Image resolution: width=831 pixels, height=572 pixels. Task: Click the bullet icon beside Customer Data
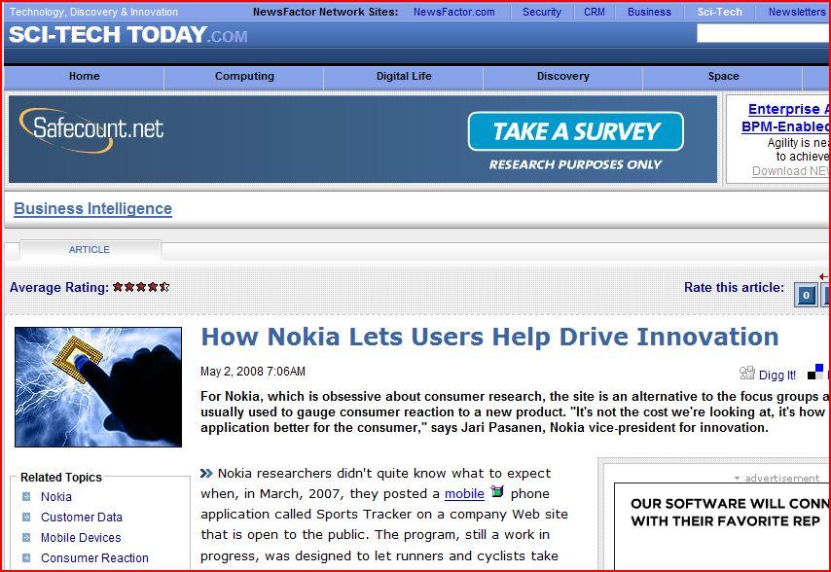coord(27,518)
